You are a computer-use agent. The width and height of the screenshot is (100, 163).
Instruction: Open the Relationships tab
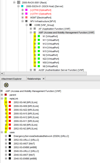pos(34,79)
